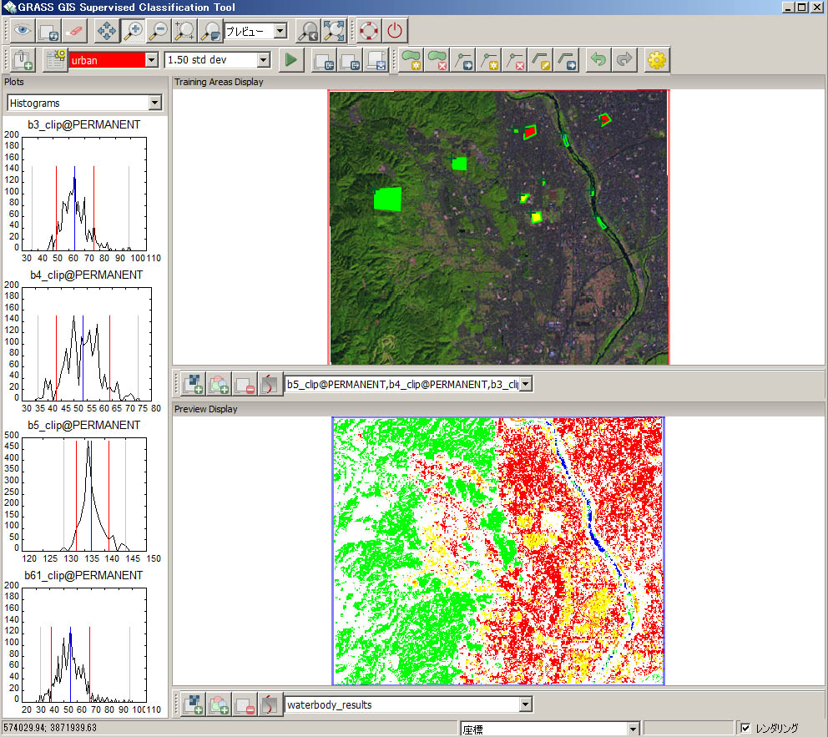This screenshot has height=737, width=828.
Task: Toggle the レンダリング checkbox
Action: click(745, 729)
